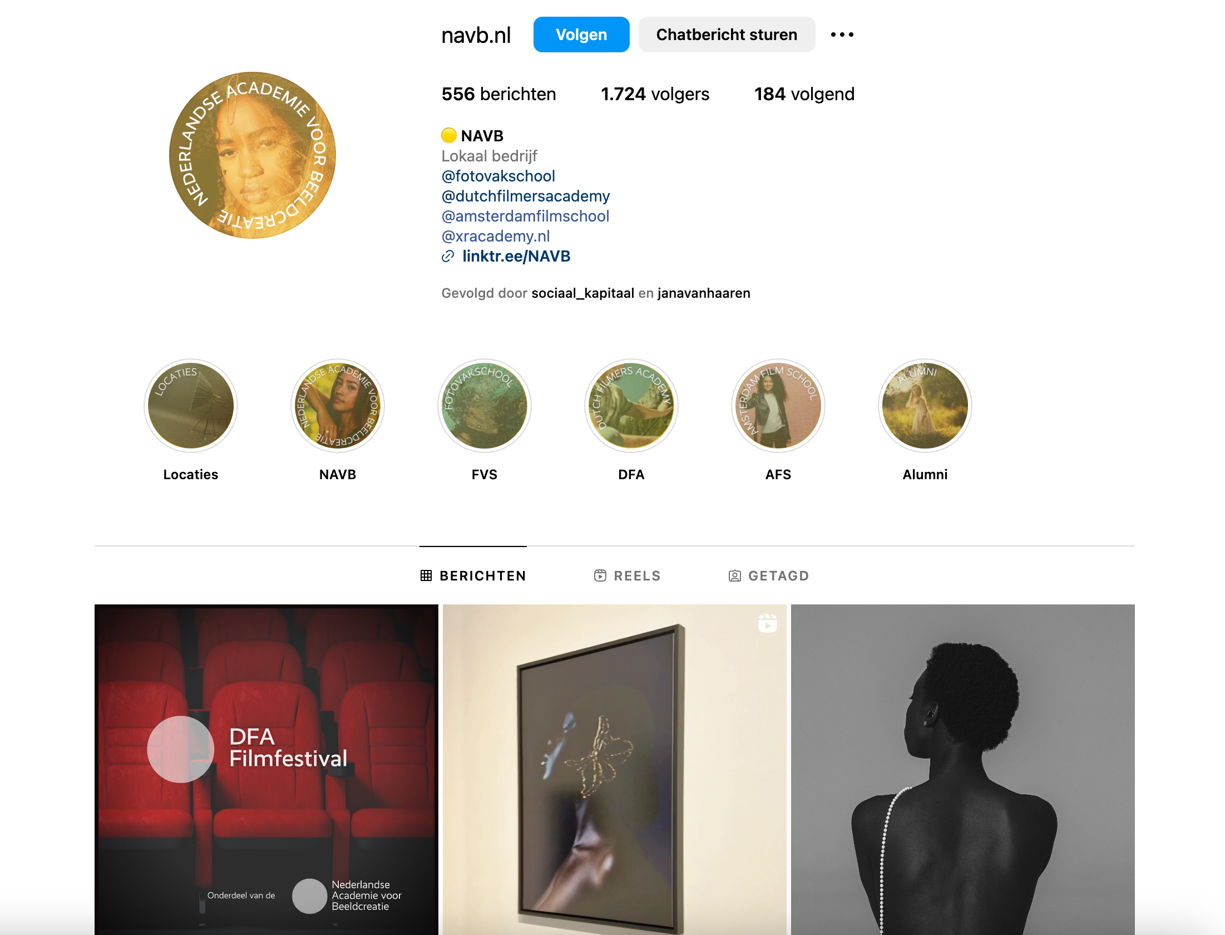Open the framed artwork reel post
Image resolution: width=1225 pixels, height=935 pixels.
[x=614, y=769]
